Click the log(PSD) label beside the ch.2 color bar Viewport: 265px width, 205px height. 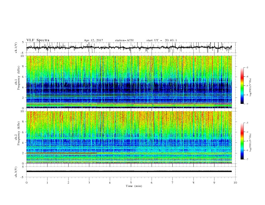click(x=250, y=143)
